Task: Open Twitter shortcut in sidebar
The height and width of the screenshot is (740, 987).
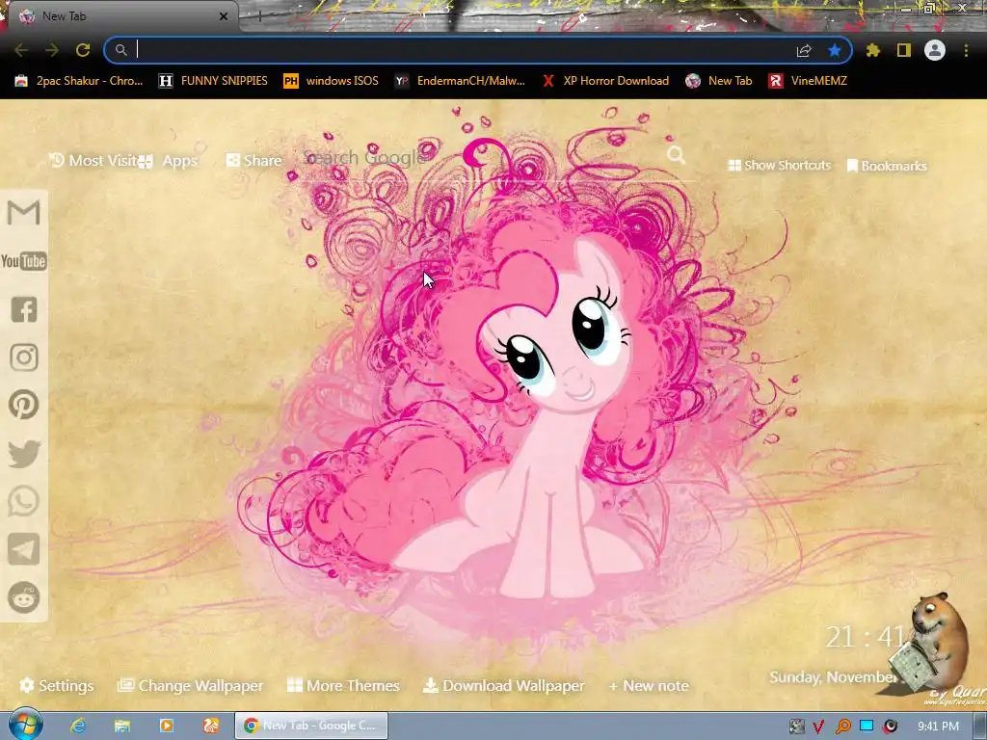Action: 24,454
